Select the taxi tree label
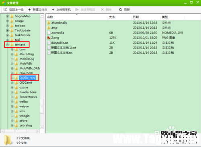 [x=17, y=40]
